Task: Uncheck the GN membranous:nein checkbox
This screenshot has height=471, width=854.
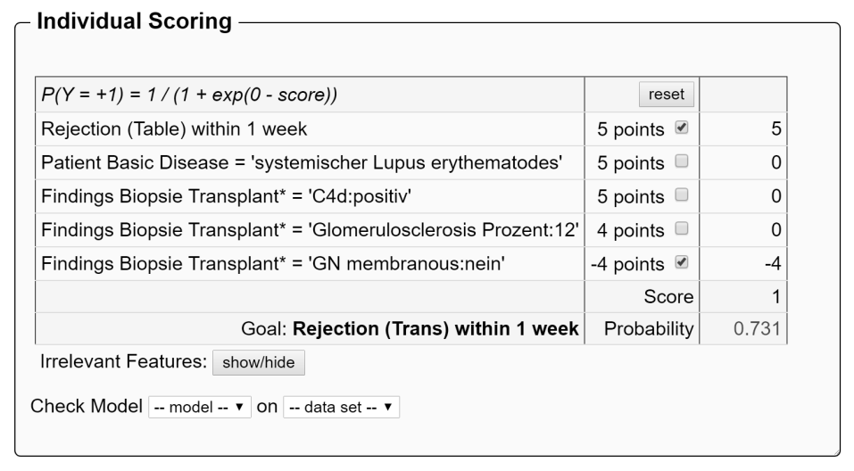Action: click(x=682, y=263)
